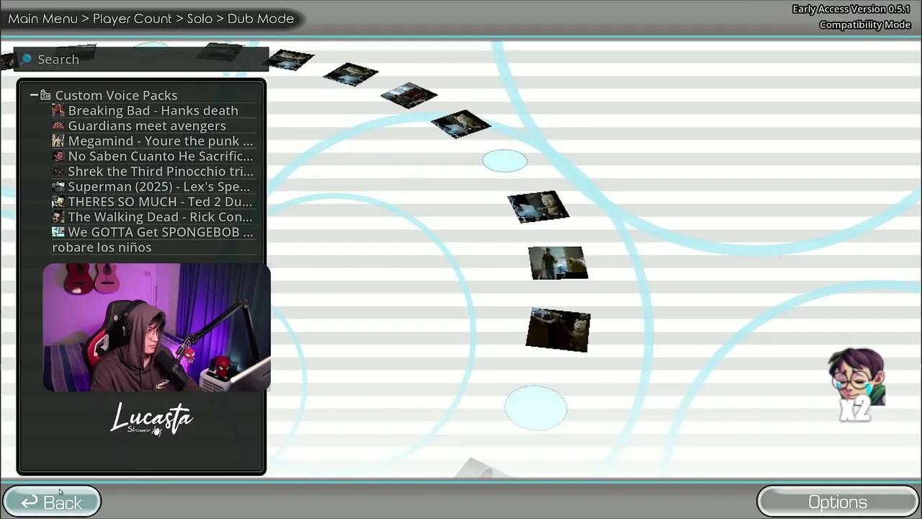
Task: Pick Megamind - Youre the punk entry
Action: 161,141
